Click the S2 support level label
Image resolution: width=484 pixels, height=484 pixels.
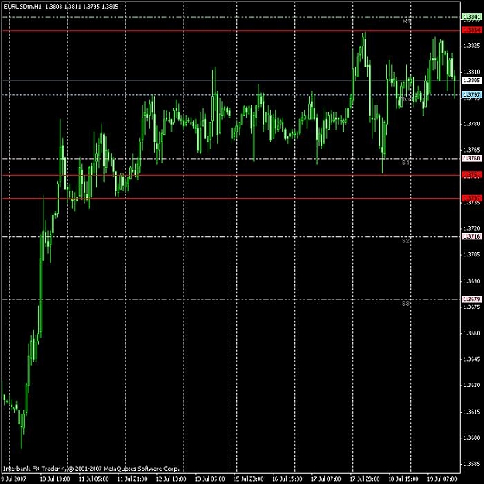point(406,241)
